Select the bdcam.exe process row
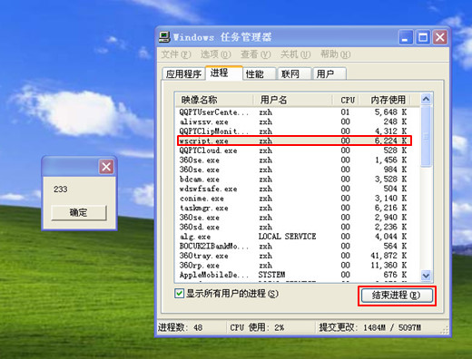Screen dimensions: 472x359 pyautogui.click(x=294, y=179)
